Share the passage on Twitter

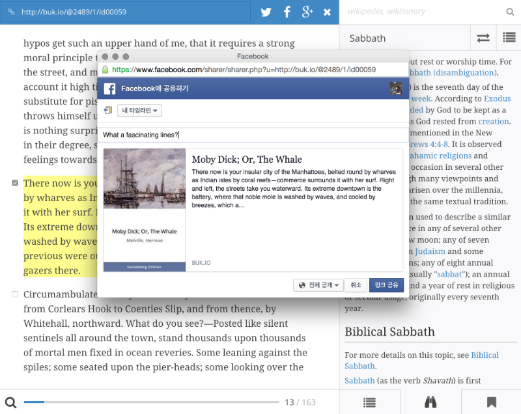coord(266,12)
